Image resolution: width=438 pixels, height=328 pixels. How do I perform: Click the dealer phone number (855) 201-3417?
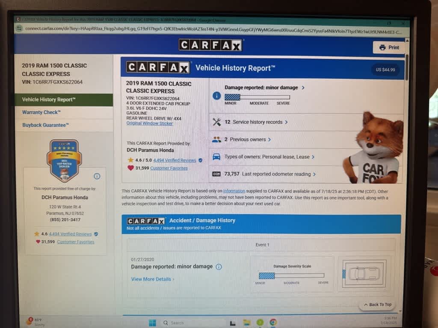pos(65,220)
